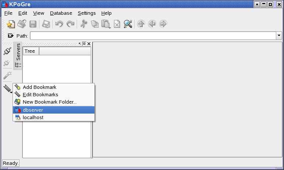Viewport: 284px width, 170px height.
Task: Select Add Bookmark from popup menu
Action: 39,87
